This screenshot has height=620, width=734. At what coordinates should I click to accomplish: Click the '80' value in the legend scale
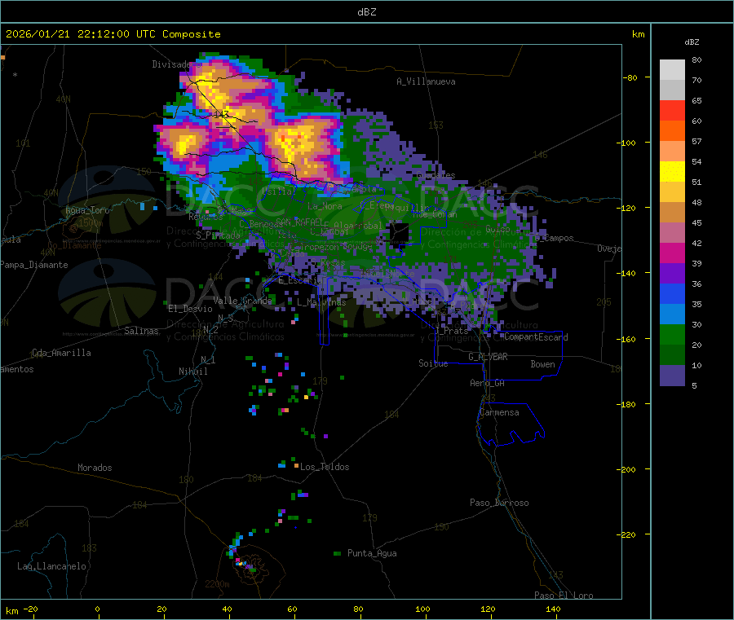tap(696, 59)
